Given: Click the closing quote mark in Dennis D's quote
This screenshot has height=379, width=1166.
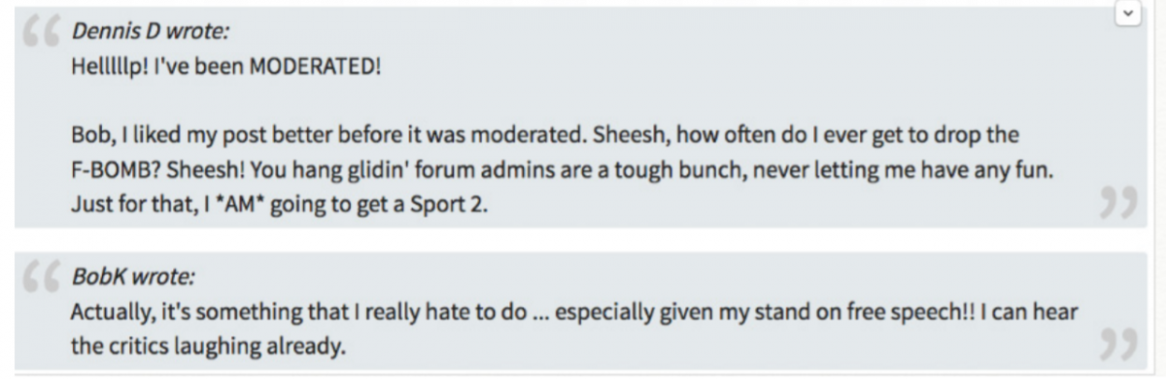Looking at the screenshot, I should tap(1116, 203).
